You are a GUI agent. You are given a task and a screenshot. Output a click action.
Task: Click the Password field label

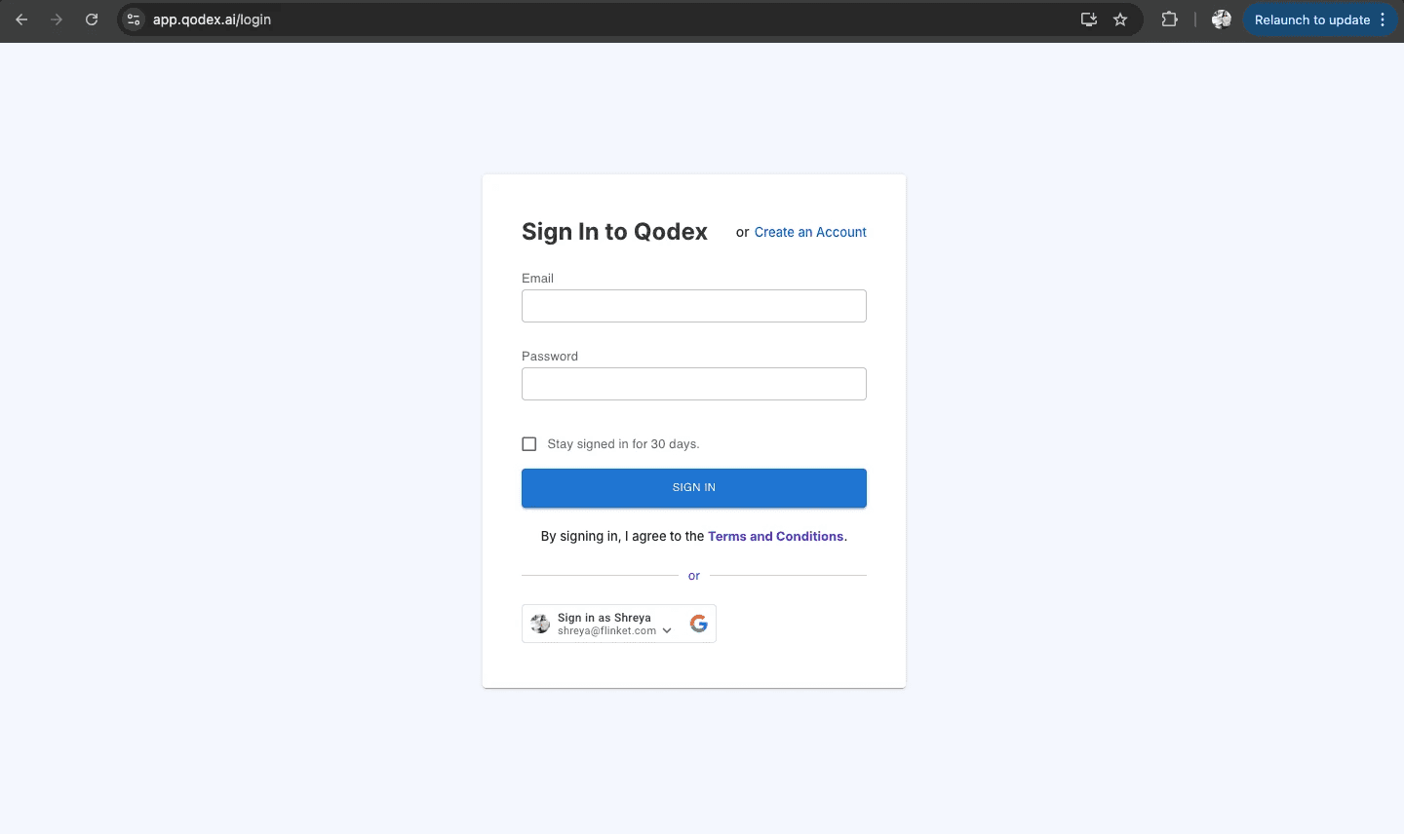coord(550,357)
